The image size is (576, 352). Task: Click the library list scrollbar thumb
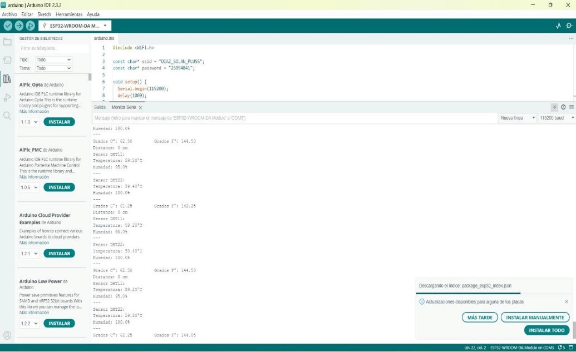coord(90,77)
